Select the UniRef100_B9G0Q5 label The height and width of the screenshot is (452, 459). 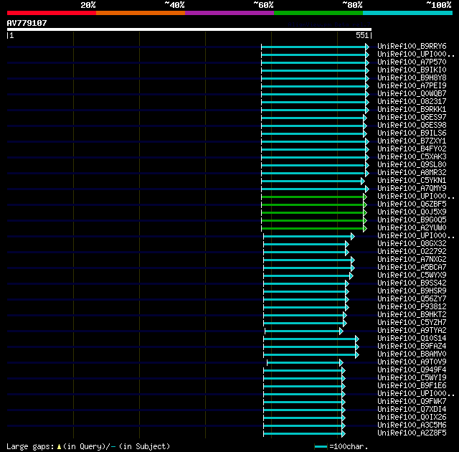click(412, 220)
